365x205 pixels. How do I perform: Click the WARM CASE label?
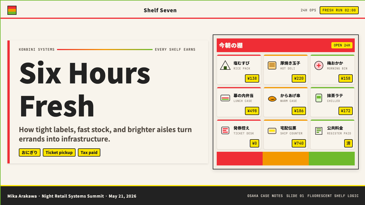[289, 101]
